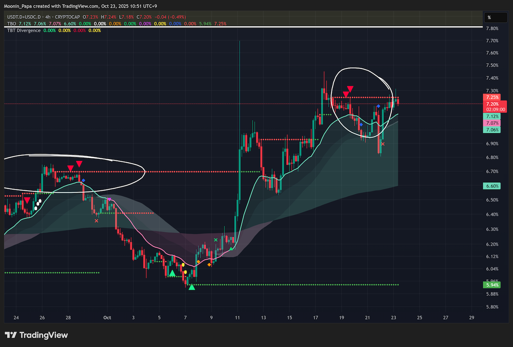Click the 29 date label on time axis
Viewport: 513px width, 347px height.
[x=472, y=318]
